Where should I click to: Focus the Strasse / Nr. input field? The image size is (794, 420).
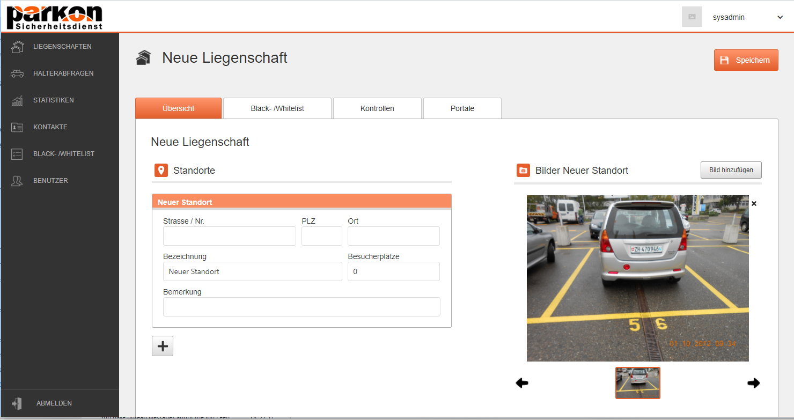tap(229, 236)
